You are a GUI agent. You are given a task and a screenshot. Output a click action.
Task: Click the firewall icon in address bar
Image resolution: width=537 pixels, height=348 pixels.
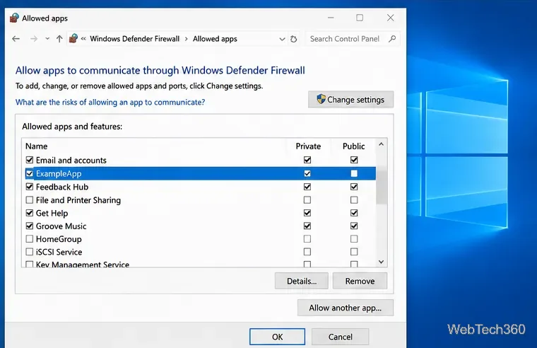point(73,38)
